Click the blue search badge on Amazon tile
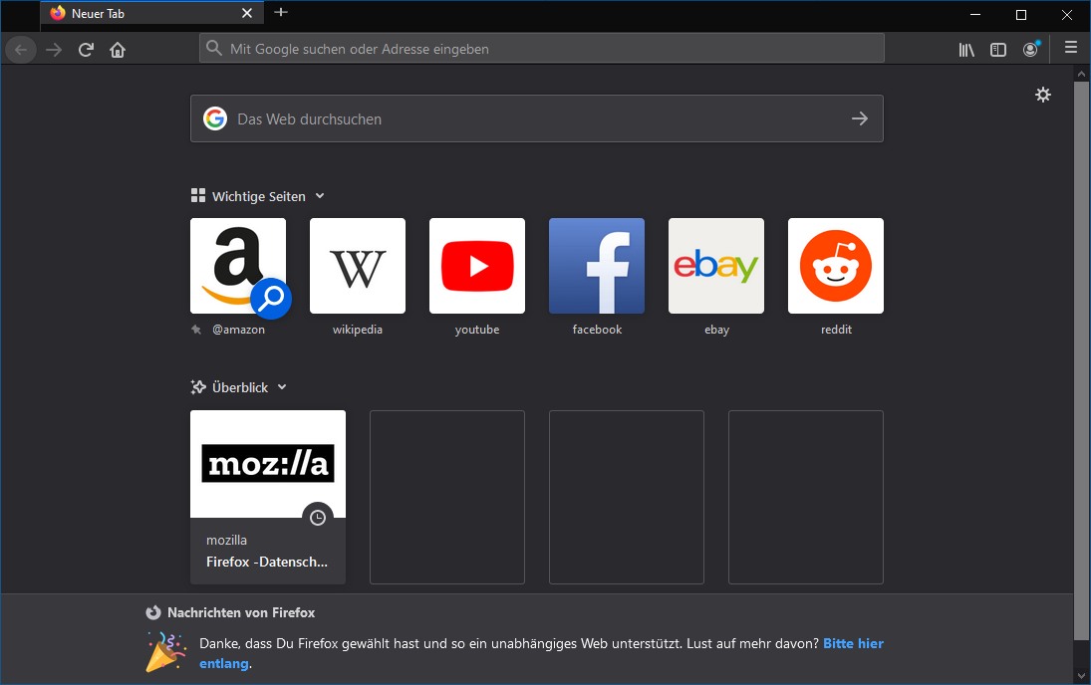The height and width of the screenshot is (685, 1091). pos(271,299)
